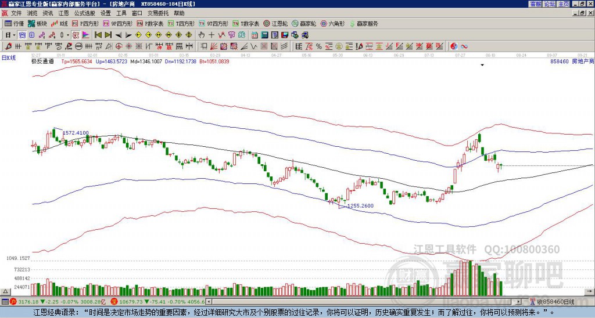Open the 文件 menu
Viewport: 595px width, 318px height.
[x=16, y=13]
